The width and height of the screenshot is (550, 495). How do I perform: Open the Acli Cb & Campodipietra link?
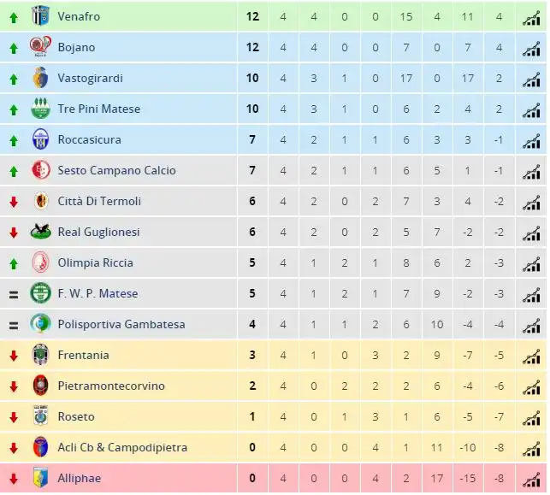(122, 448)
